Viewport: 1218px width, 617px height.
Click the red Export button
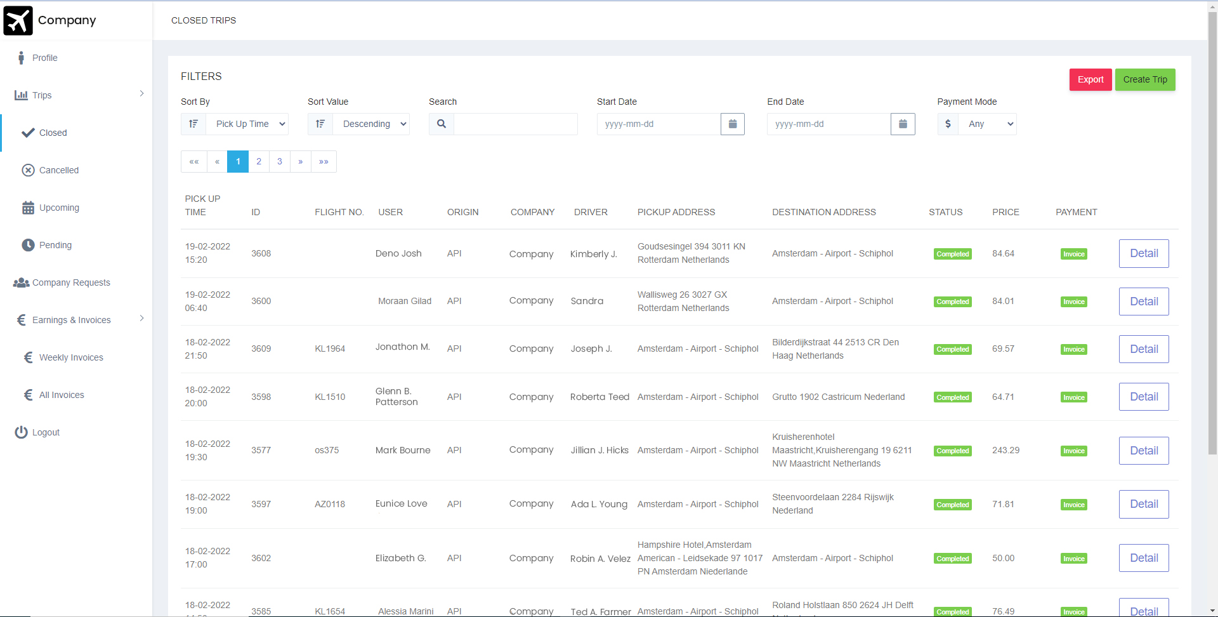click(1090, 80)
